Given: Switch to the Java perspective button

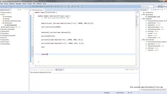Looking at the screenshot, I should coord(160,7).
